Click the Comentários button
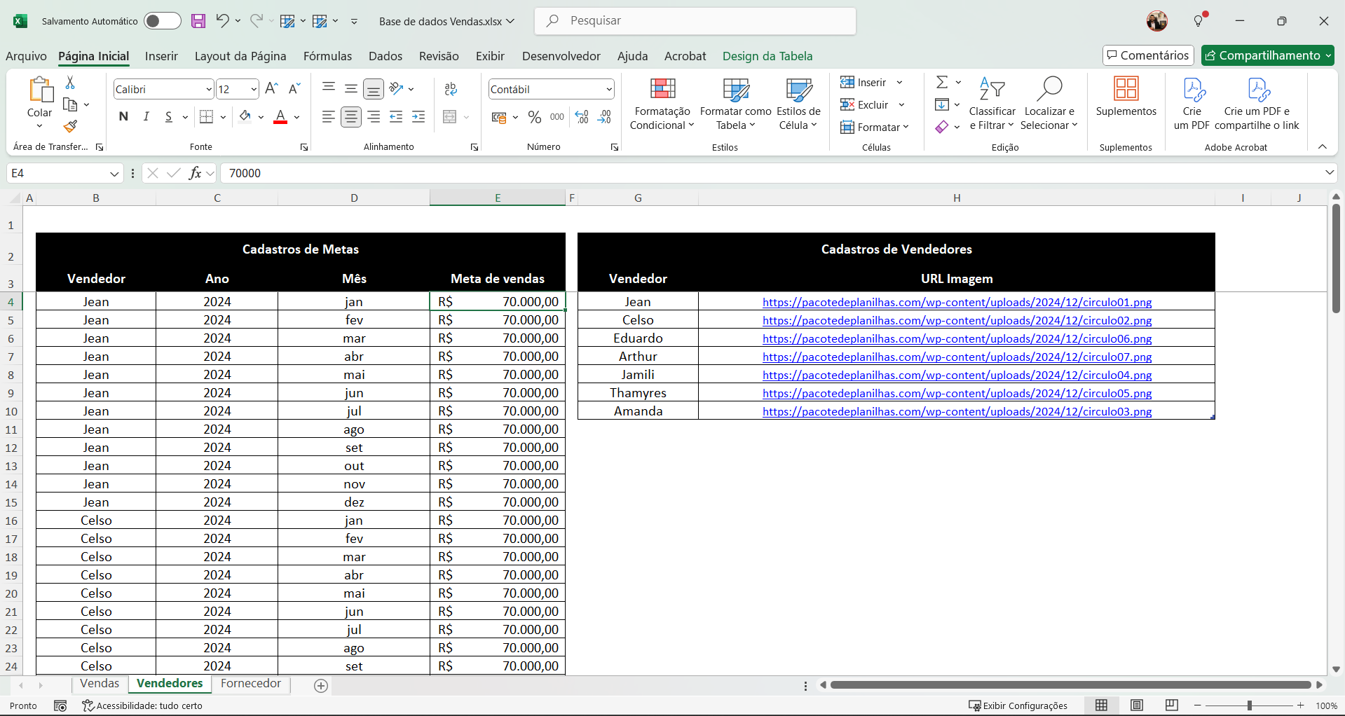1345x716 pixels. tap(1148, 55)
